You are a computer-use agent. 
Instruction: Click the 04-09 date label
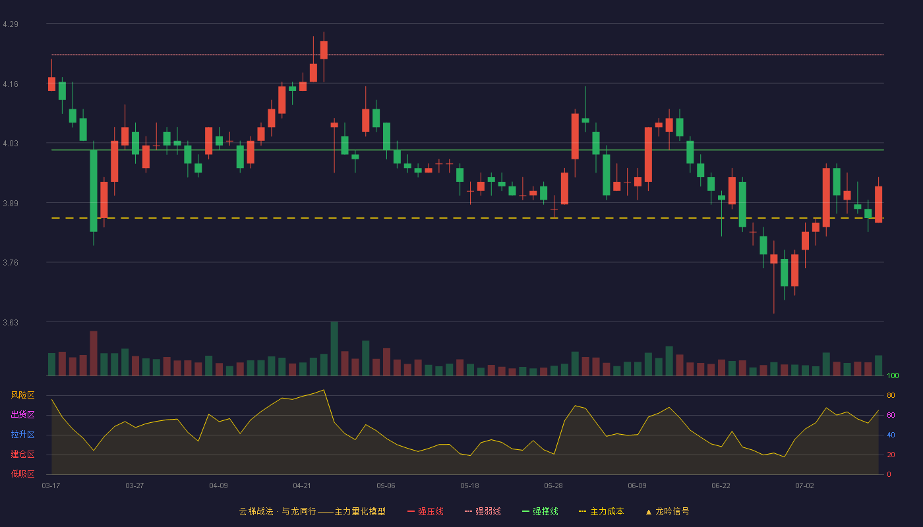[x=218, y=485]
